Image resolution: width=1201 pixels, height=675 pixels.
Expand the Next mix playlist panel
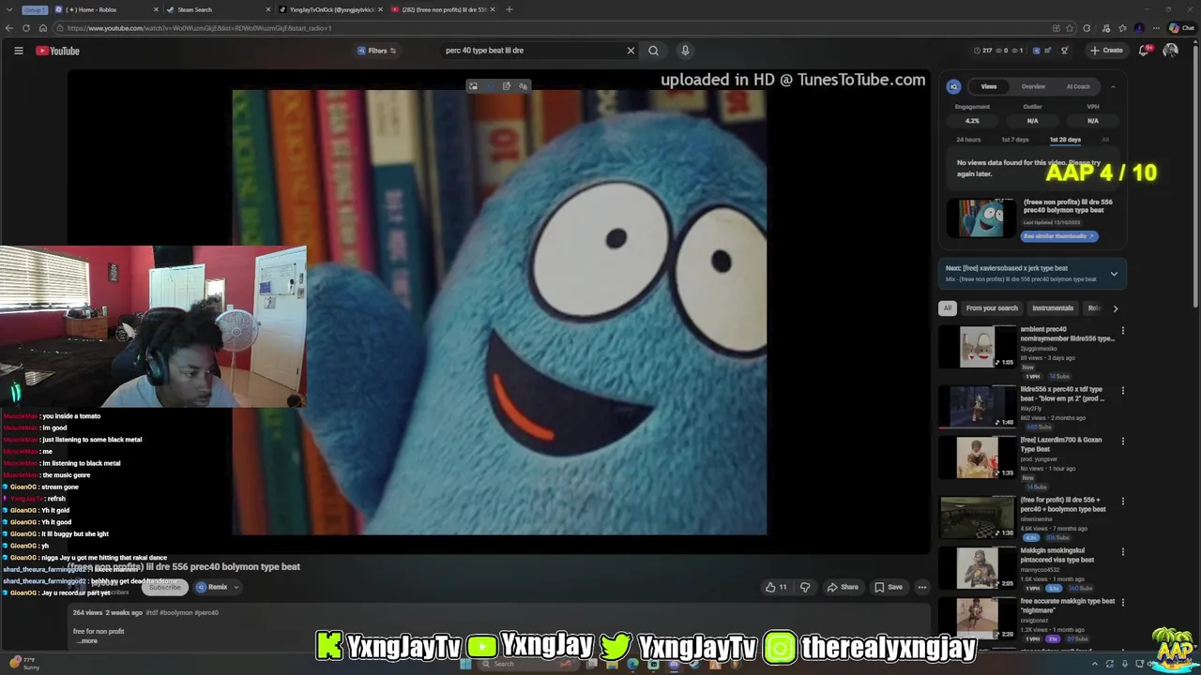[x=1114, y=274]
